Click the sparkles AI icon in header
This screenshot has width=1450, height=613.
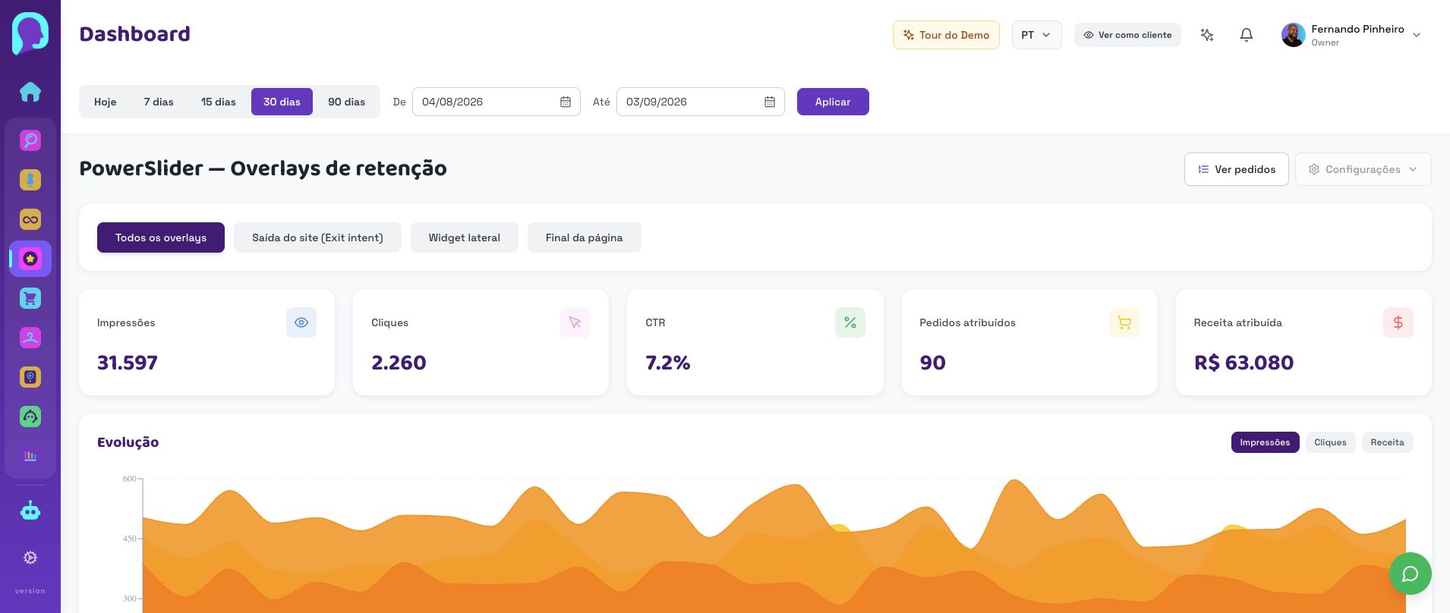point(1207,35)
